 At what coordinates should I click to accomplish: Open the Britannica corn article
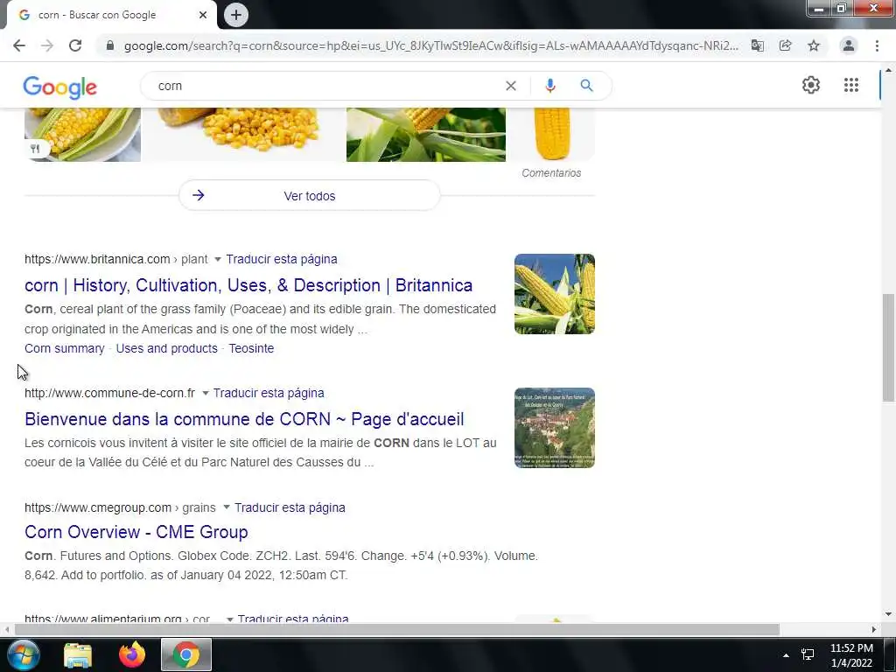pyautogui.click(x=248, y=285)
